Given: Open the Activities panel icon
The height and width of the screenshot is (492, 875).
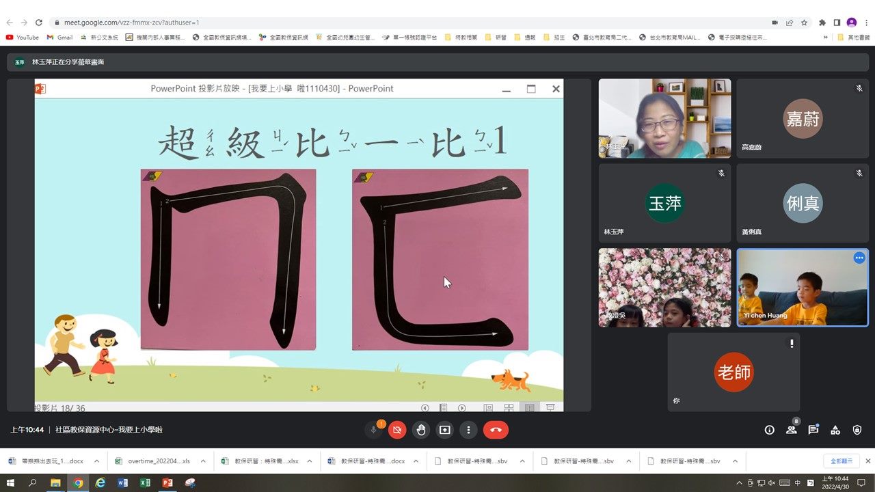Looking at the screenshot, I should (835, 430).
